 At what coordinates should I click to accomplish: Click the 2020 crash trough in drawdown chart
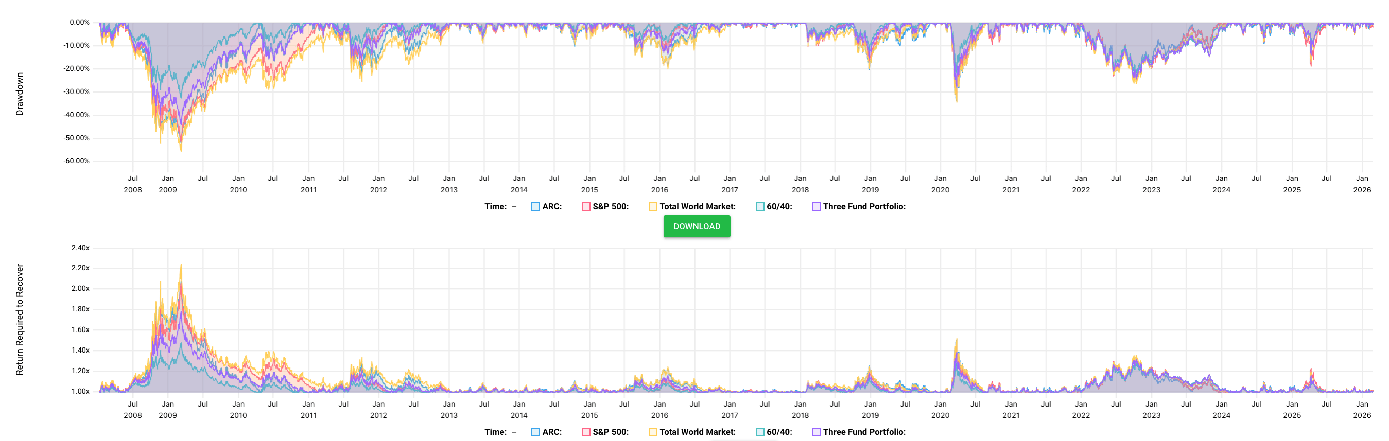(957, 101)
